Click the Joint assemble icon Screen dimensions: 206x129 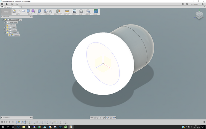click(x=51, y=11)
